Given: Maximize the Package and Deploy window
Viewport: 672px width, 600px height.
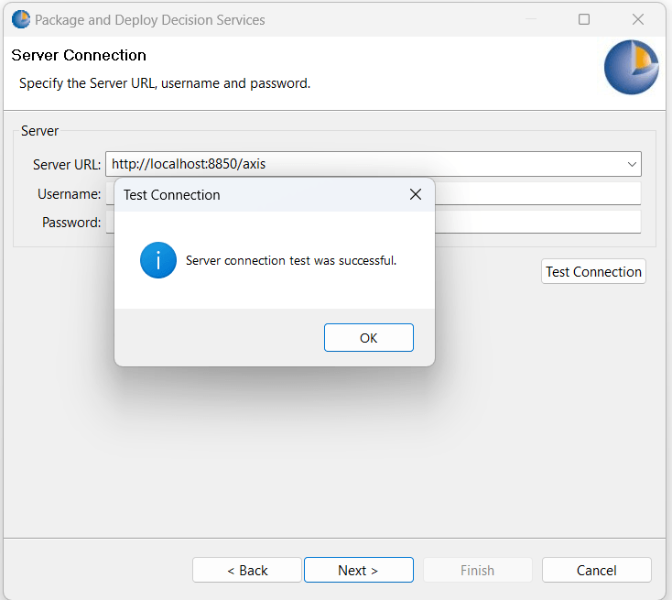Looking at the screenshot, I should point(584,19).
